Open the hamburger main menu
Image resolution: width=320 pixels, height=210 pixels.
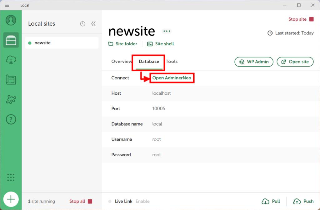click(x=7, y=5)
